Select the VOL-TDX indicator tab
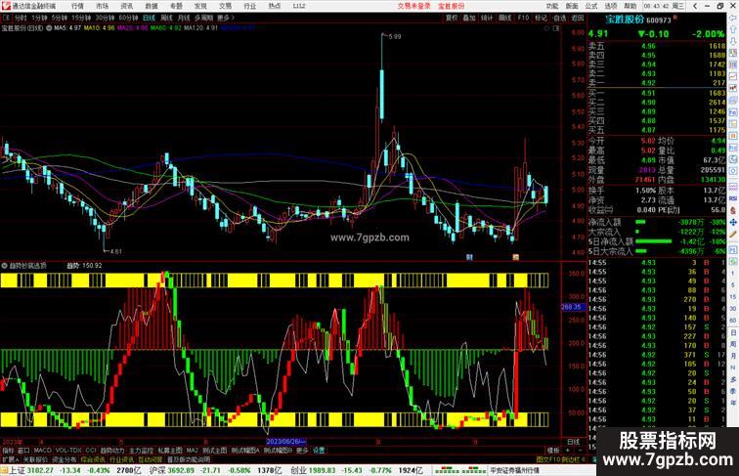Image resolution: width=739 pixels, height=476 pixels. pos(68,451)
